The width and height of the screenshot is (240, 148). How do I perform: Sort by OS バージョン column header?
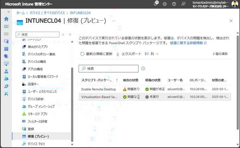pos(198,80)
